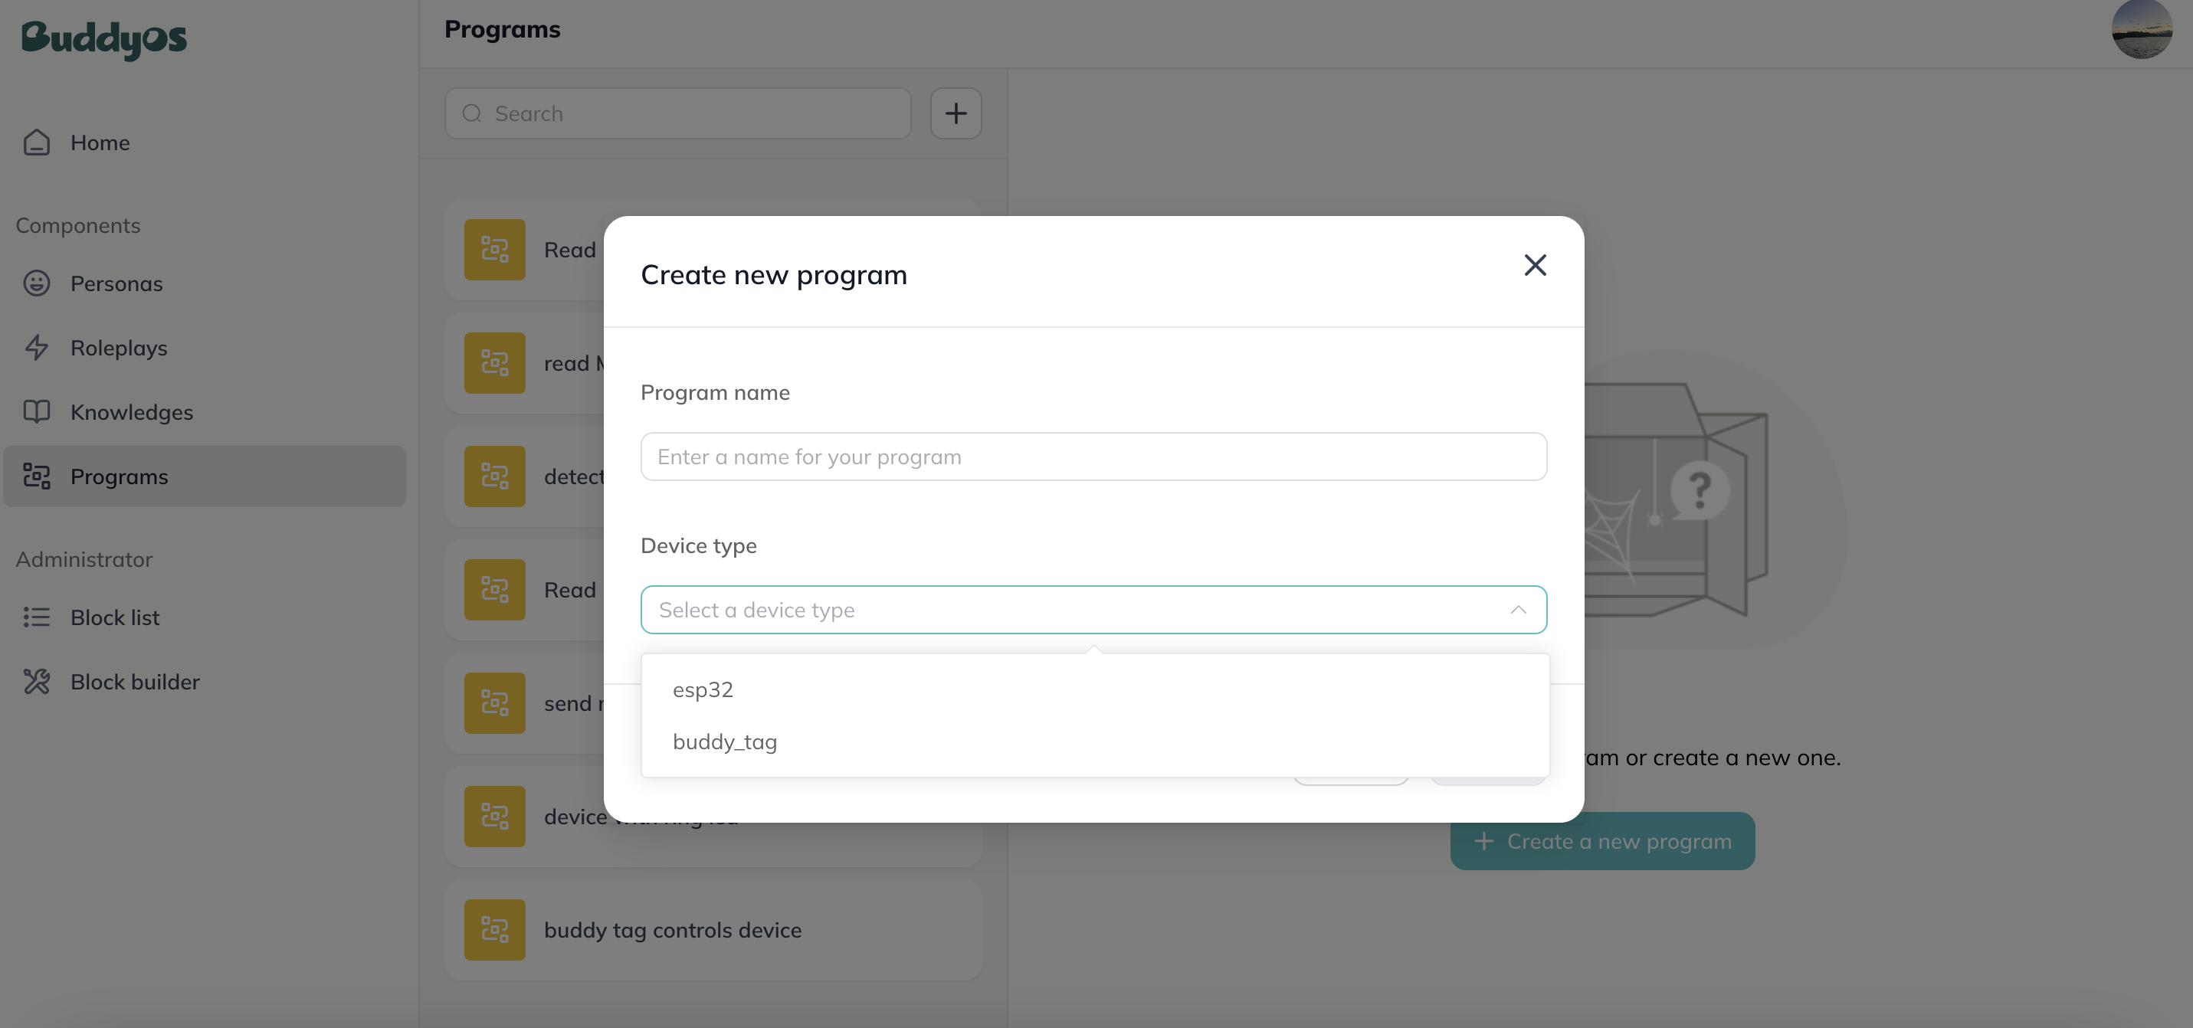Image resolution: width=2193 pixels, height=1028 pixels.
Task: Click the Programs search field
Action: point(677,113)
